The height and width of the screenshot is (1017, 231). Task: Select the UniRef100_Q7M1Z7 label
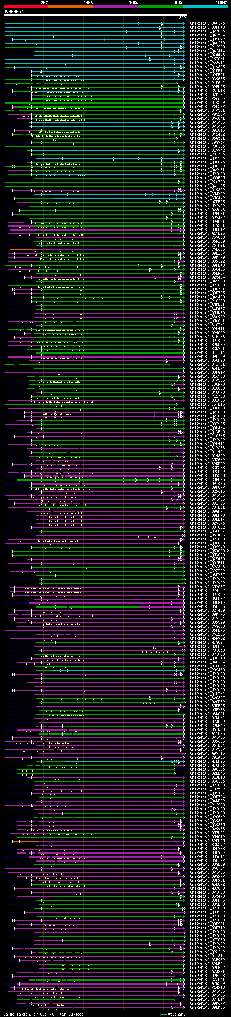click(207, 95)
